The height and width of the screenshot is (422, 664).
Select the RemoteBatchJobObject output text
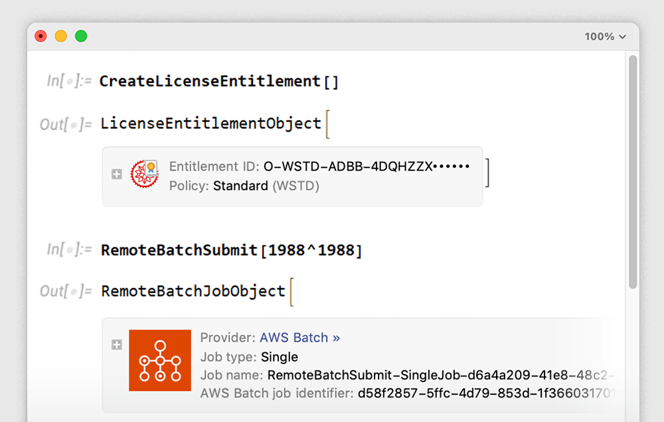(x=193, y=291)
